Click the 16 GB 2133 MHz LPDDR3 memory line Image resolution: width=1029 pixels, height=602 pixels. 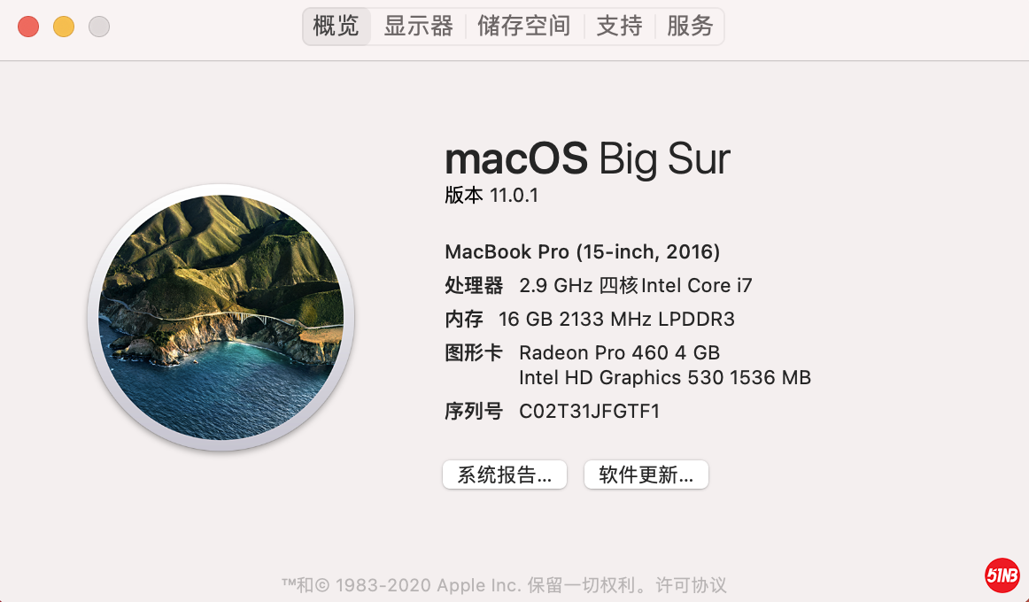[616, 320]
